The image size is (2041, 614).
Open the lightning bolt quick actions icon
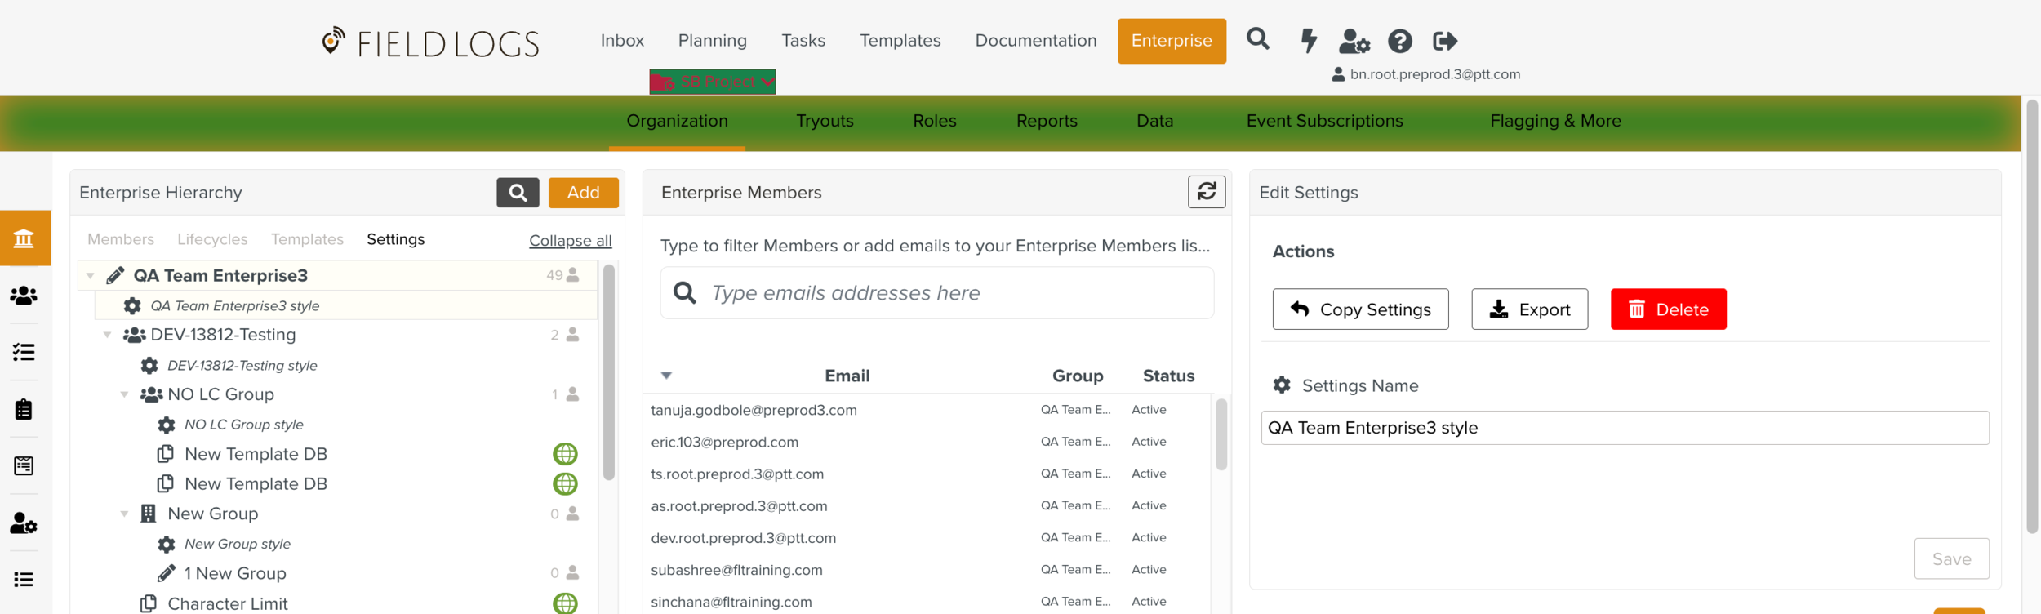[1308, 40]
